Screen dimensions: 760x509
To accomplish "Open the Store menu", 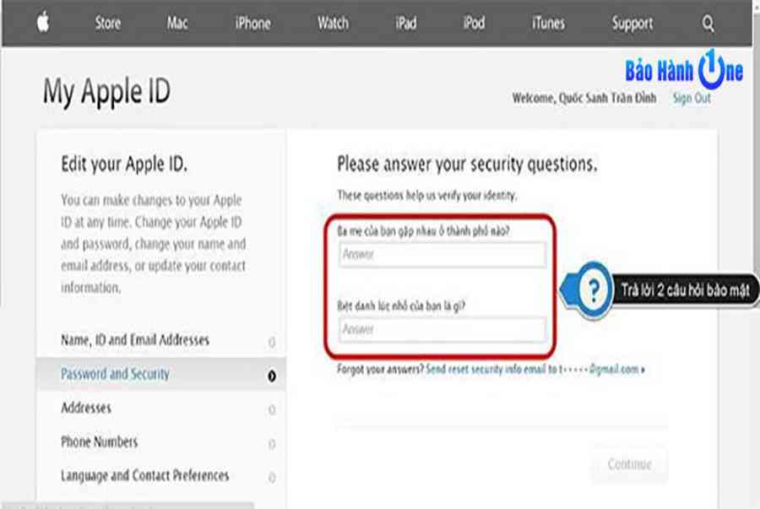I will pyautogui.click(x=107, y=23).
